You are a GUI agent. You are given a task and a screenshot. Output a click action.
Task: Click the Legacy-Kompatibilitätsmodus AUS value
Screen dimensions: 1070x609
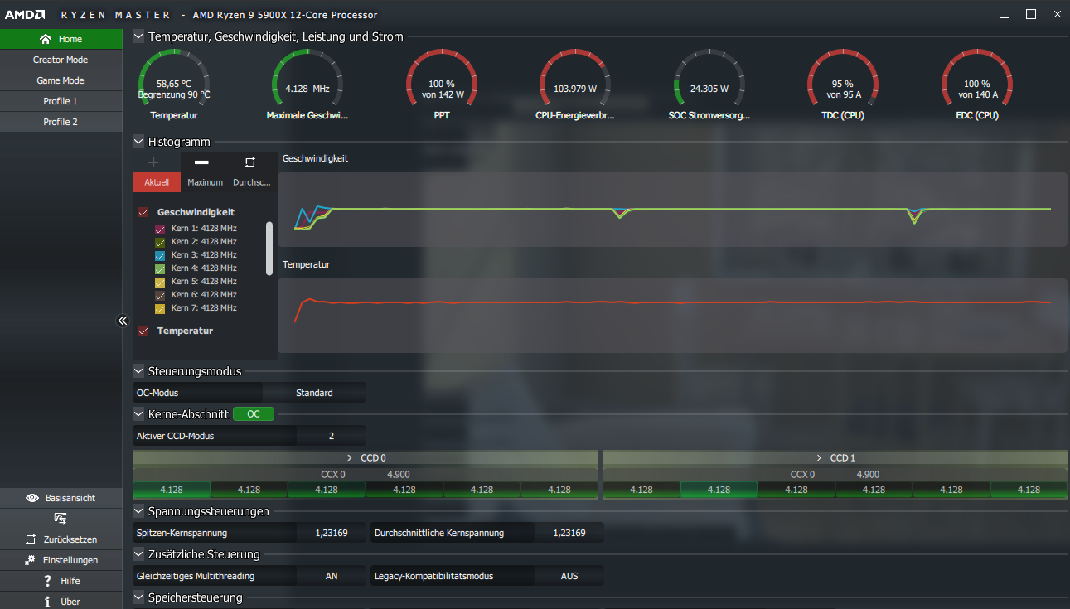[569, 576]
